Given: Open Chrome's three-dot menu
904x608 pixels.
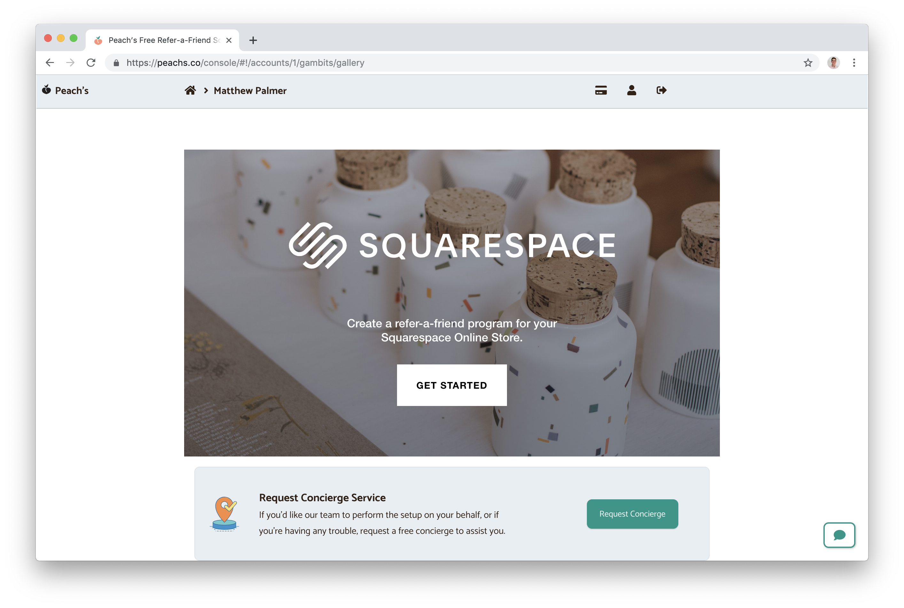Looking at the screenshot, I should [853, 63].
